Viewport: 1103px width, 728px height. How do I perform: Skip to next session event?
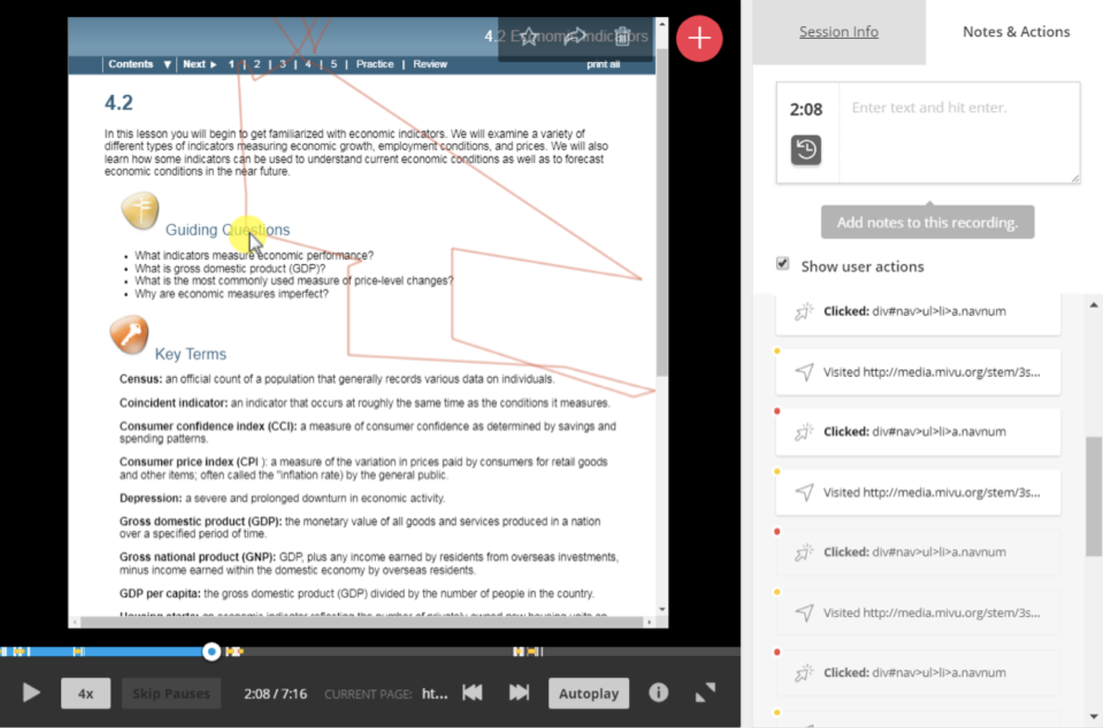[519, 692]
